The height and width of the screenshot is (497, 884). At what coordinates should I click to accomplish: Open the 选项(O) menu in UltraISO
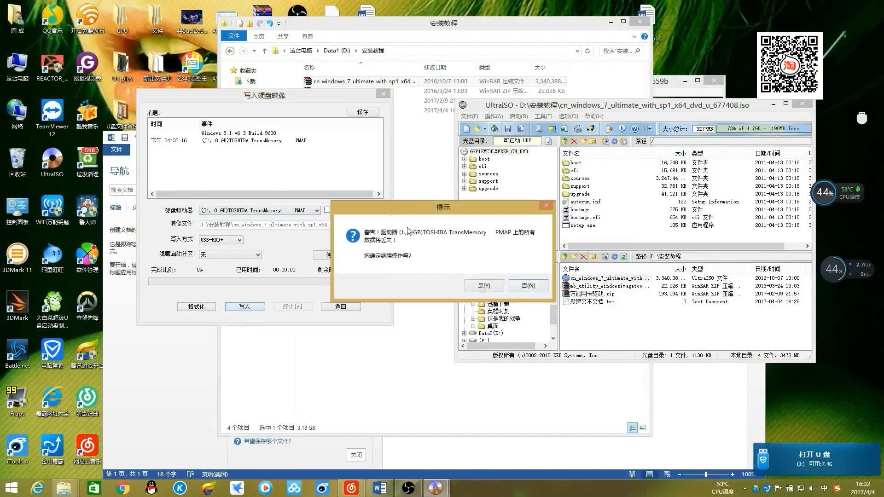(x=568, y=116)
